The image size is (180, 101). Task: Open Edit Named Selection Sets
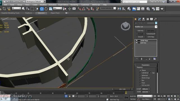pyautogui.click(x=97, y=9)
